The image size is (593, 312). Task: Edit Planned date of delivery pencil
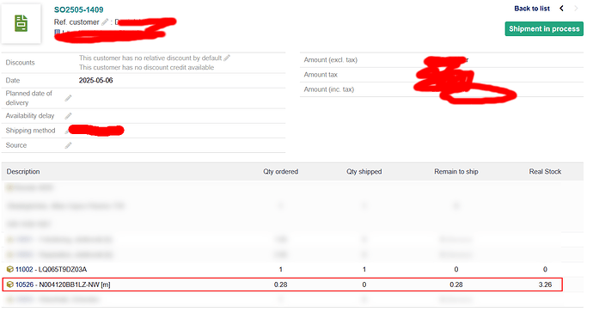pyautogui.click(x=68, y=98)
